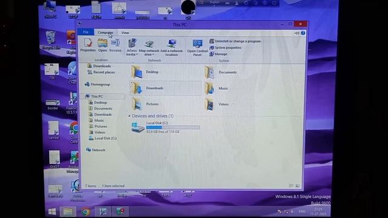Viewport: 388px width, 218px height.
Task: Select the Local Disk (C:) drive icon
Action: point(138,128)
